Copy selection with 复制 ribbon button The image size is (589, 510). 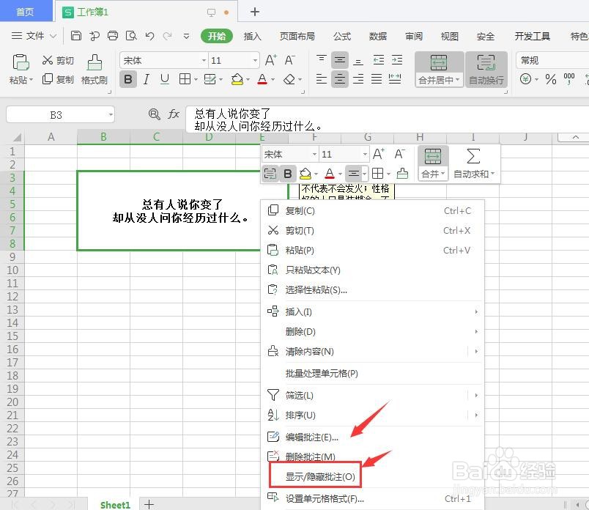click(58, 79)
